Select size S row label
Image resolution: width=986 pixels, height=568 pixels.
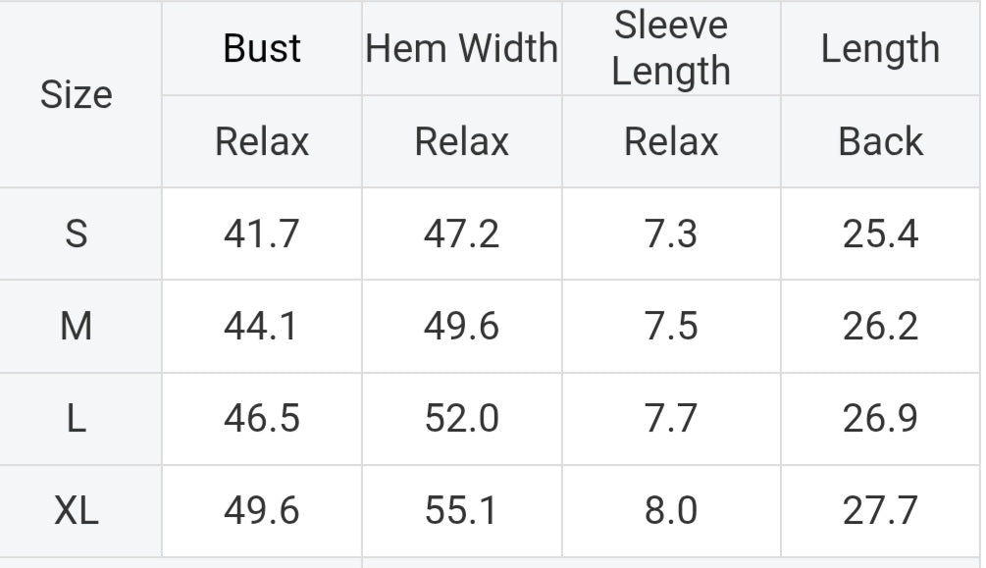(77, 234)
